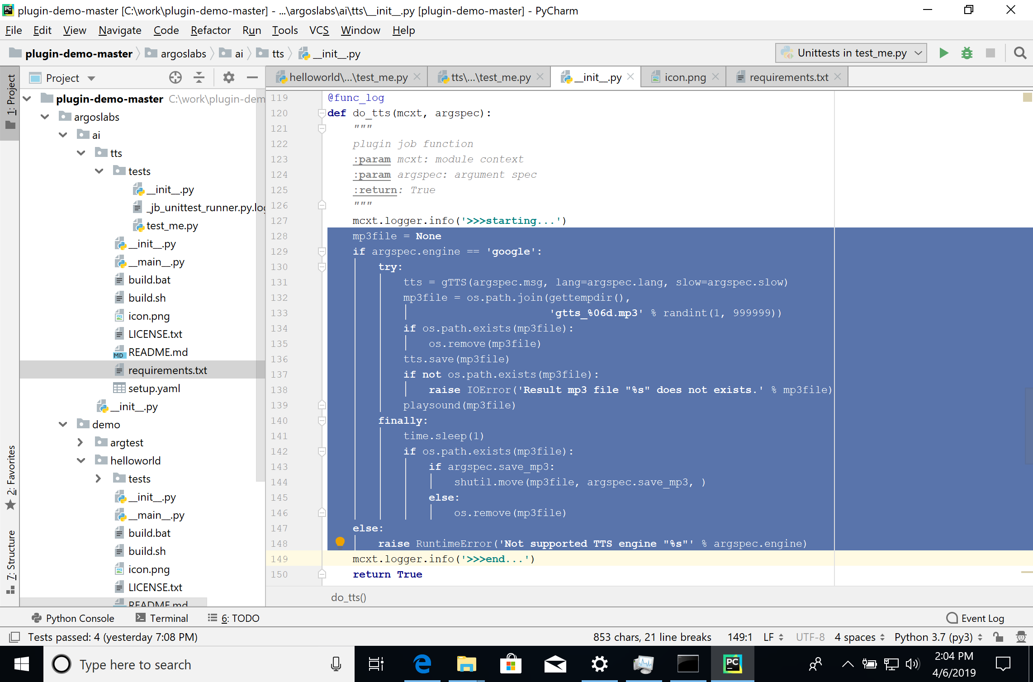The height and width of the screenshot is (682, 1033).
Task: Click the black console window icon in the taskbar
Action: coord(688,664)
